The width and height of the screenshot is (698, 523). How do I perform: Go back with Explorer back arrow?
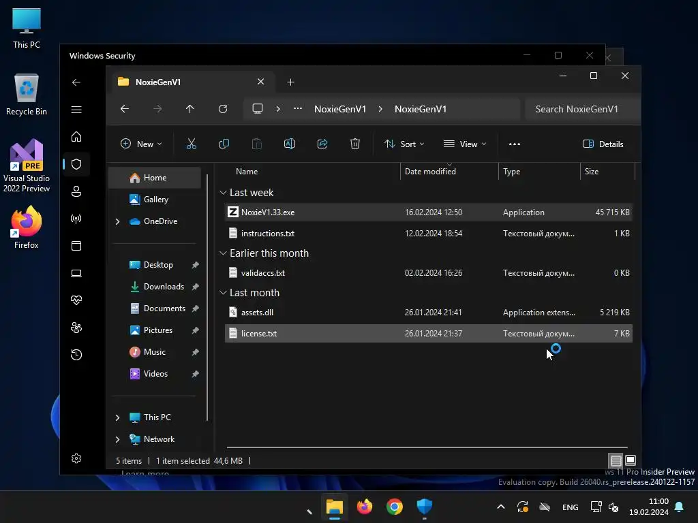point(125,108)
